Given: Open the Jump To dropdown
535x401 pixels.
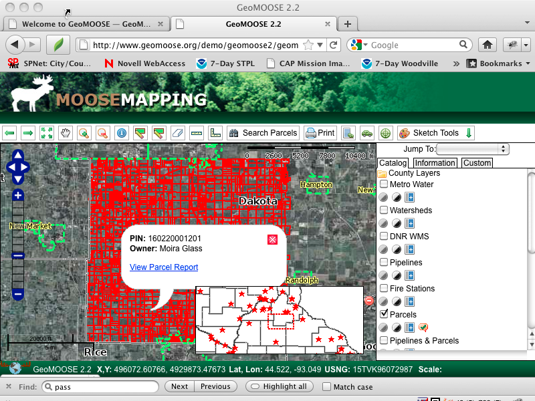Looking at the screenshot, I should [x=473, y=149].
